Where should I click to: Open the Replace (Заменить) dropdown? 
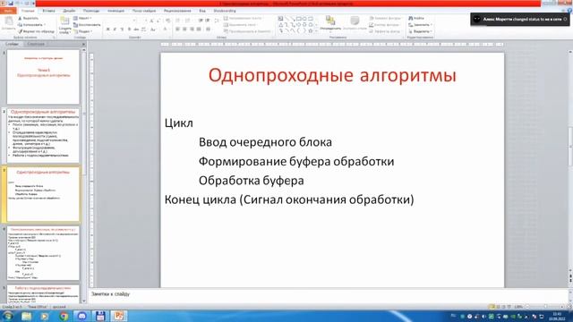(x=421, y=25)
